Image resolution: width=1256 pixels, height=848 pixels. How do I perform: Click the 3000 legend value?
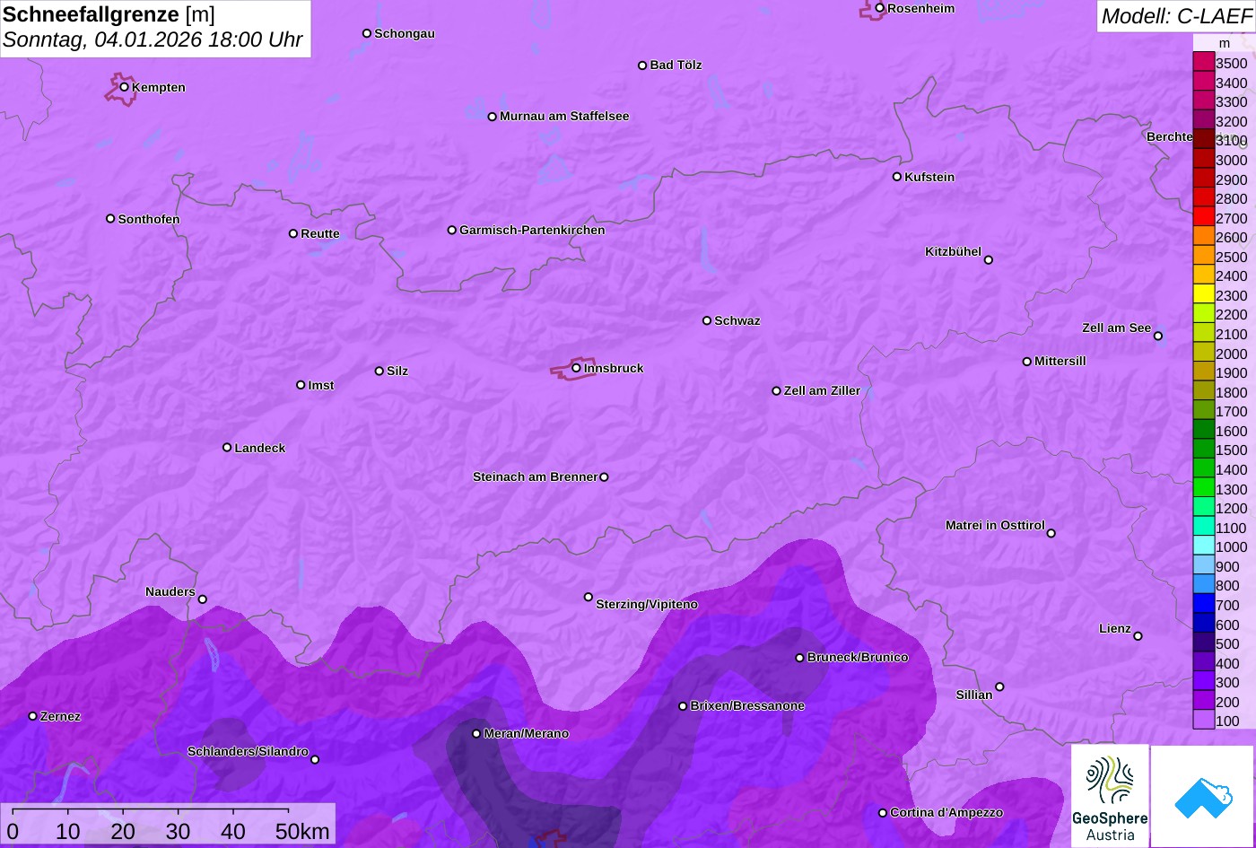click(1231, 160)
